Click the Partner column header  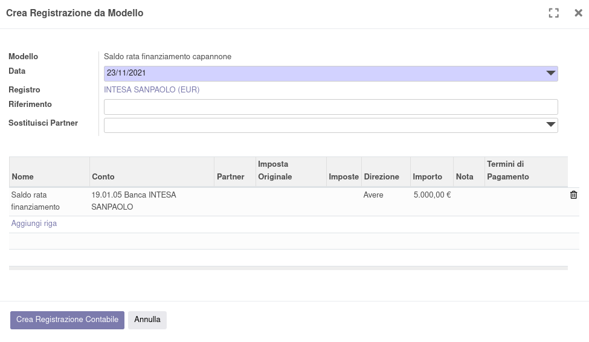[x=230, y=176]
